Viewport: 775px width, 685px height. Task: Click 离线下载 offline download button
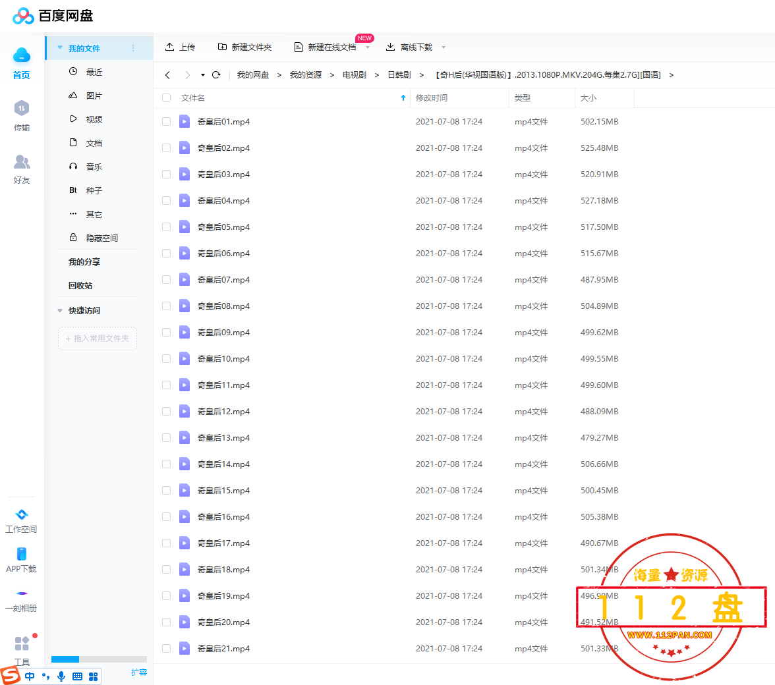pyautogui.click(x=409, y=47)
